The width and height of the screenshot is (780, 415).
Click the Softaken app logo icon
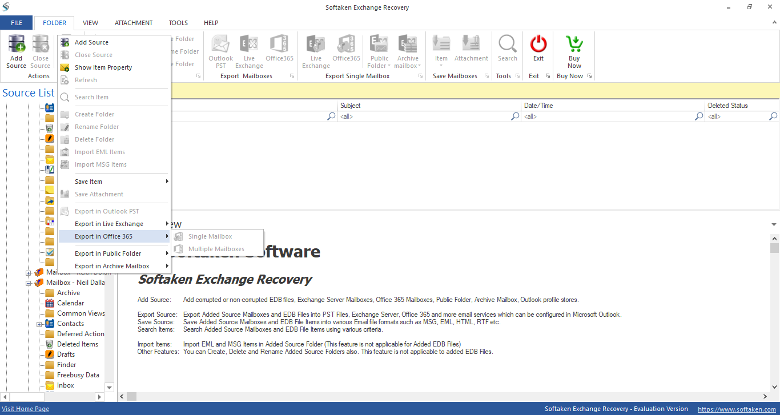pos(6,7)
